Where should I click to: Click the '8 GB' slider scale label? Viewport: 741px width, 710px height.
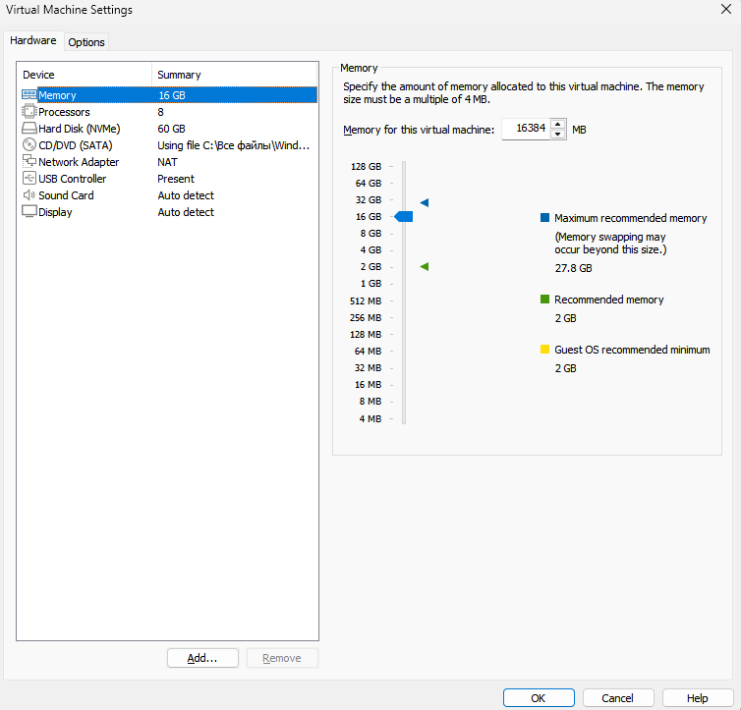pos(370,234)
